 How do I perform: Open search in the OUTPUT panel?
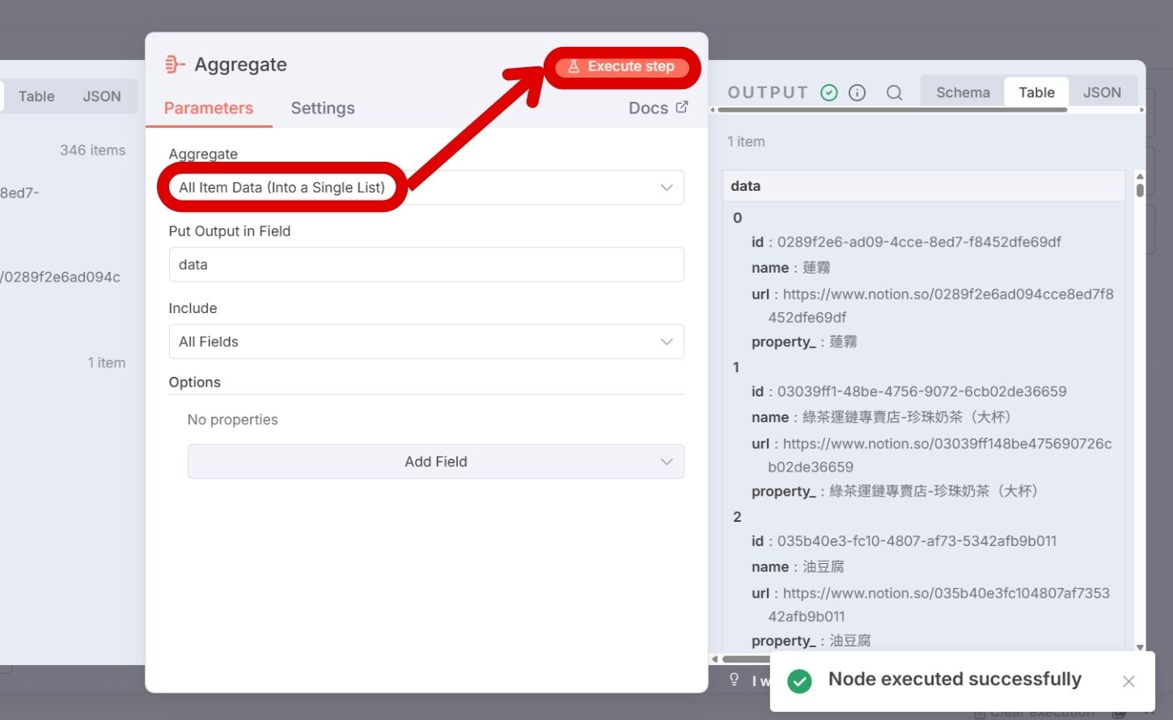pos(894,92)
